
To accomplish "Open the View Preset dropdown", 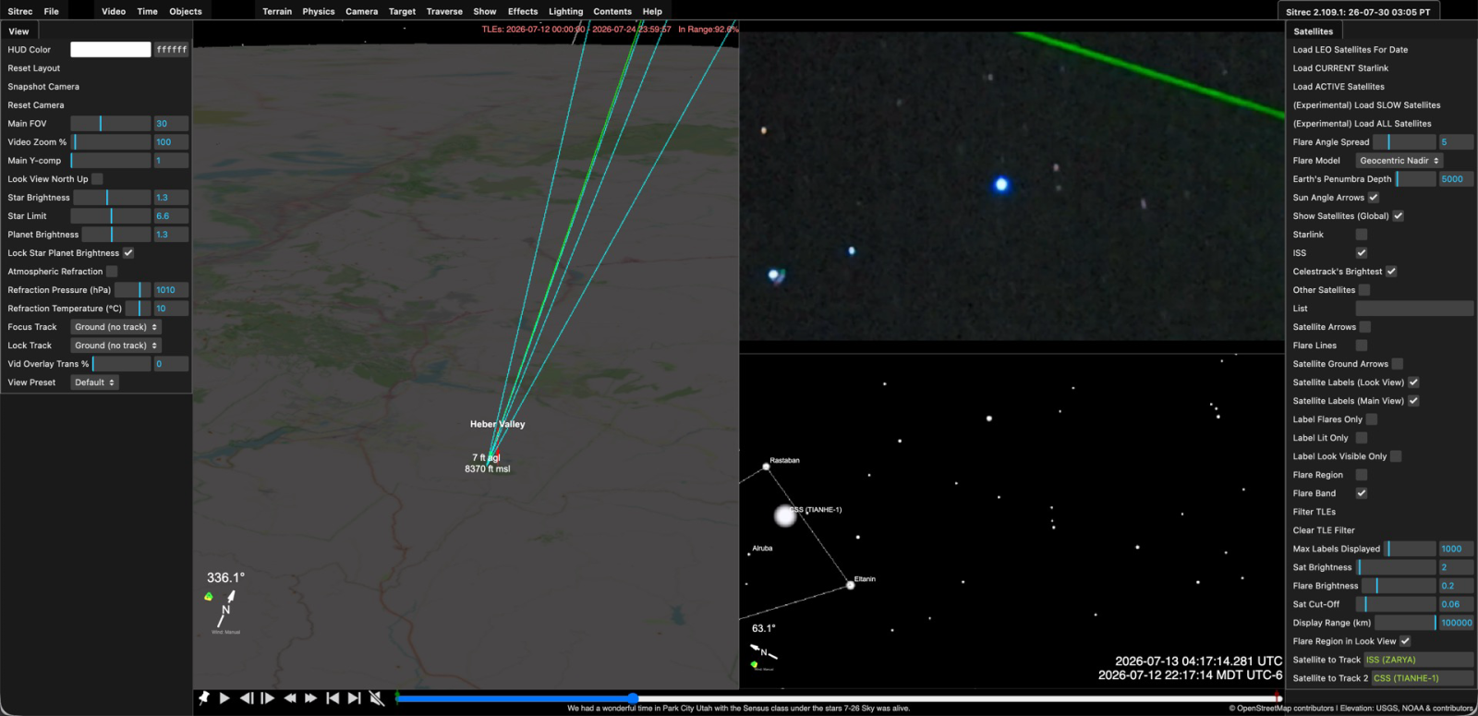I will coord(94,382).
